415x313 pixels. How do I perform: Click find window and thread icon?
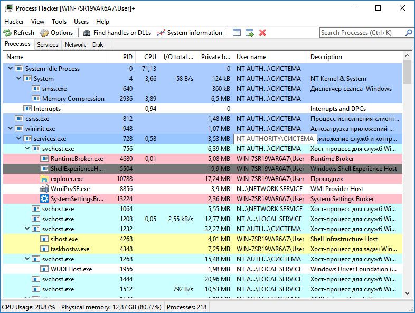coord(249,33)
